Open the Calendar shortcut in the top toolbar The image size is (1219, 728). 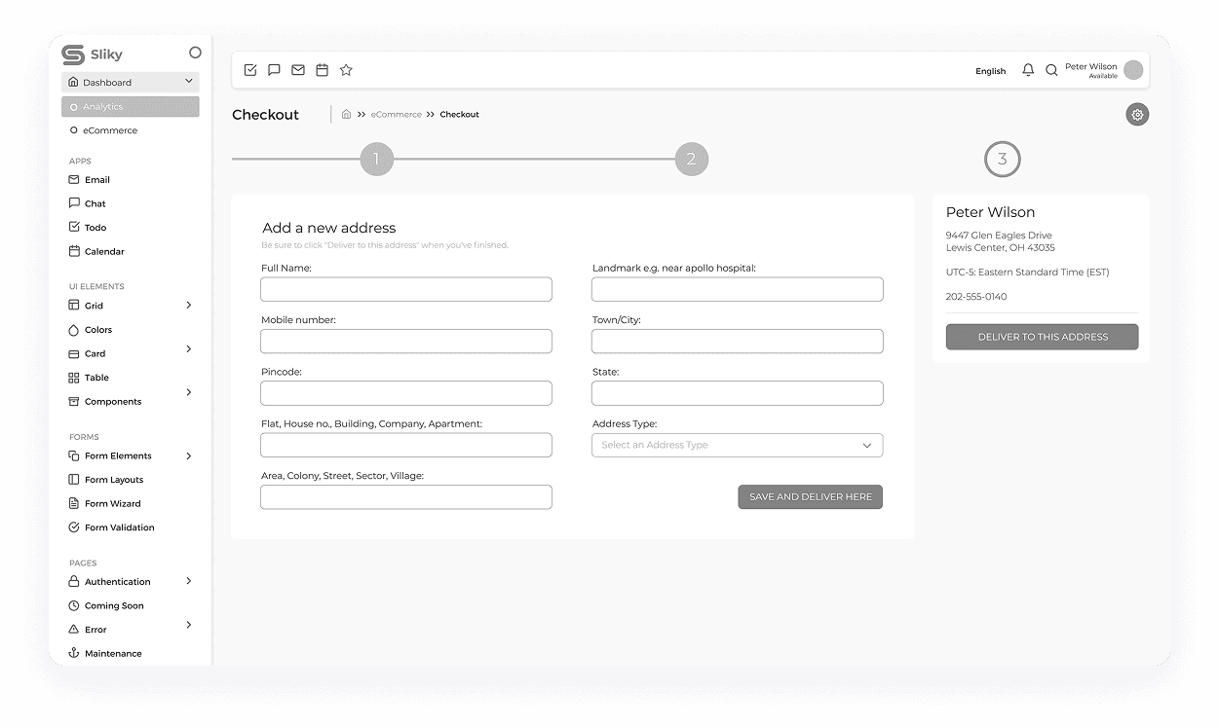point(322,69)
